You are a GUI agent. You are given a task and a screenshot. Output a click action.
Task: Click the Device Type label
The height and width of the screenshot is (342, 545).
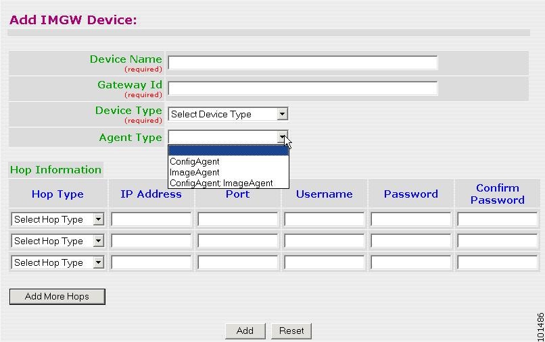(128, 111)
